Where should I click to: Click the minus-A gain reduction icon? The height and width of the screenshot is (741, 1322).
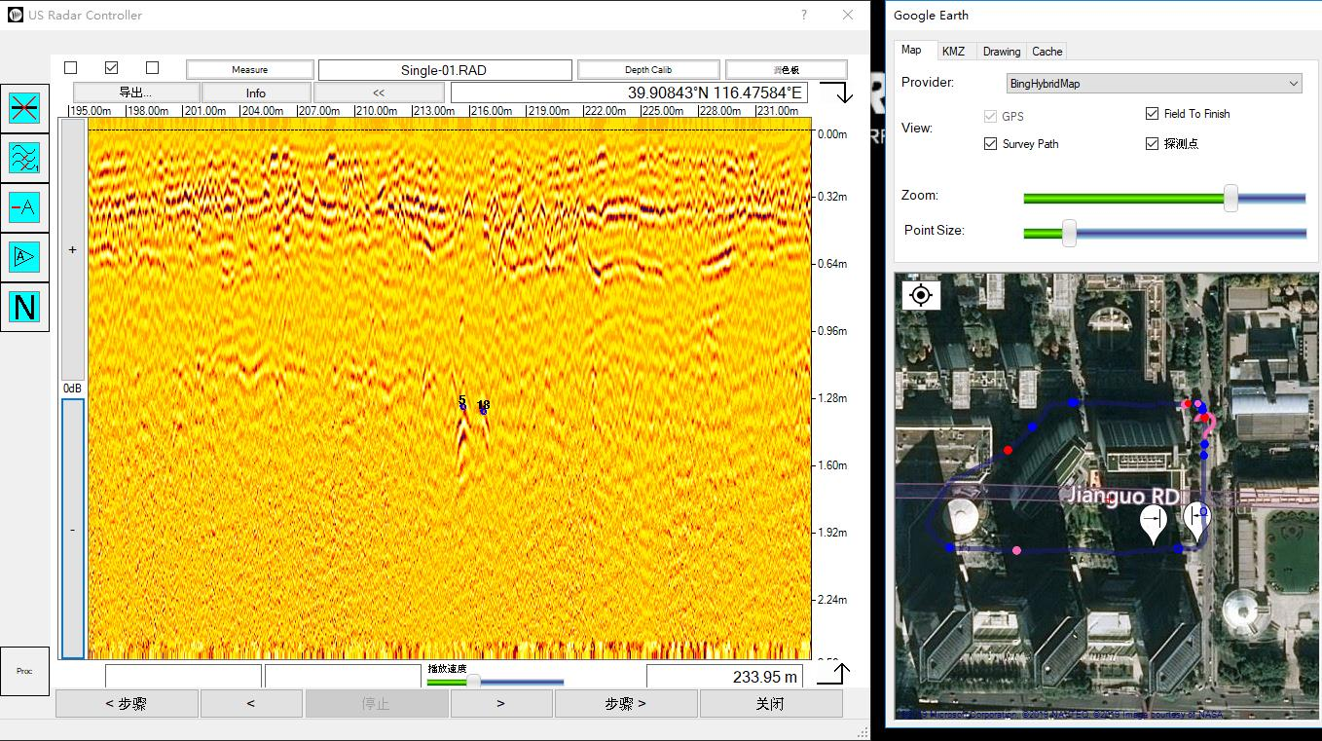coord(24,207)
